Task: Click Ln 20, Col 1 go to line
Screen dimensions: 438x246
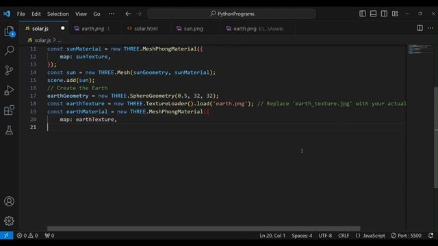Action: [x=272, y=235]
